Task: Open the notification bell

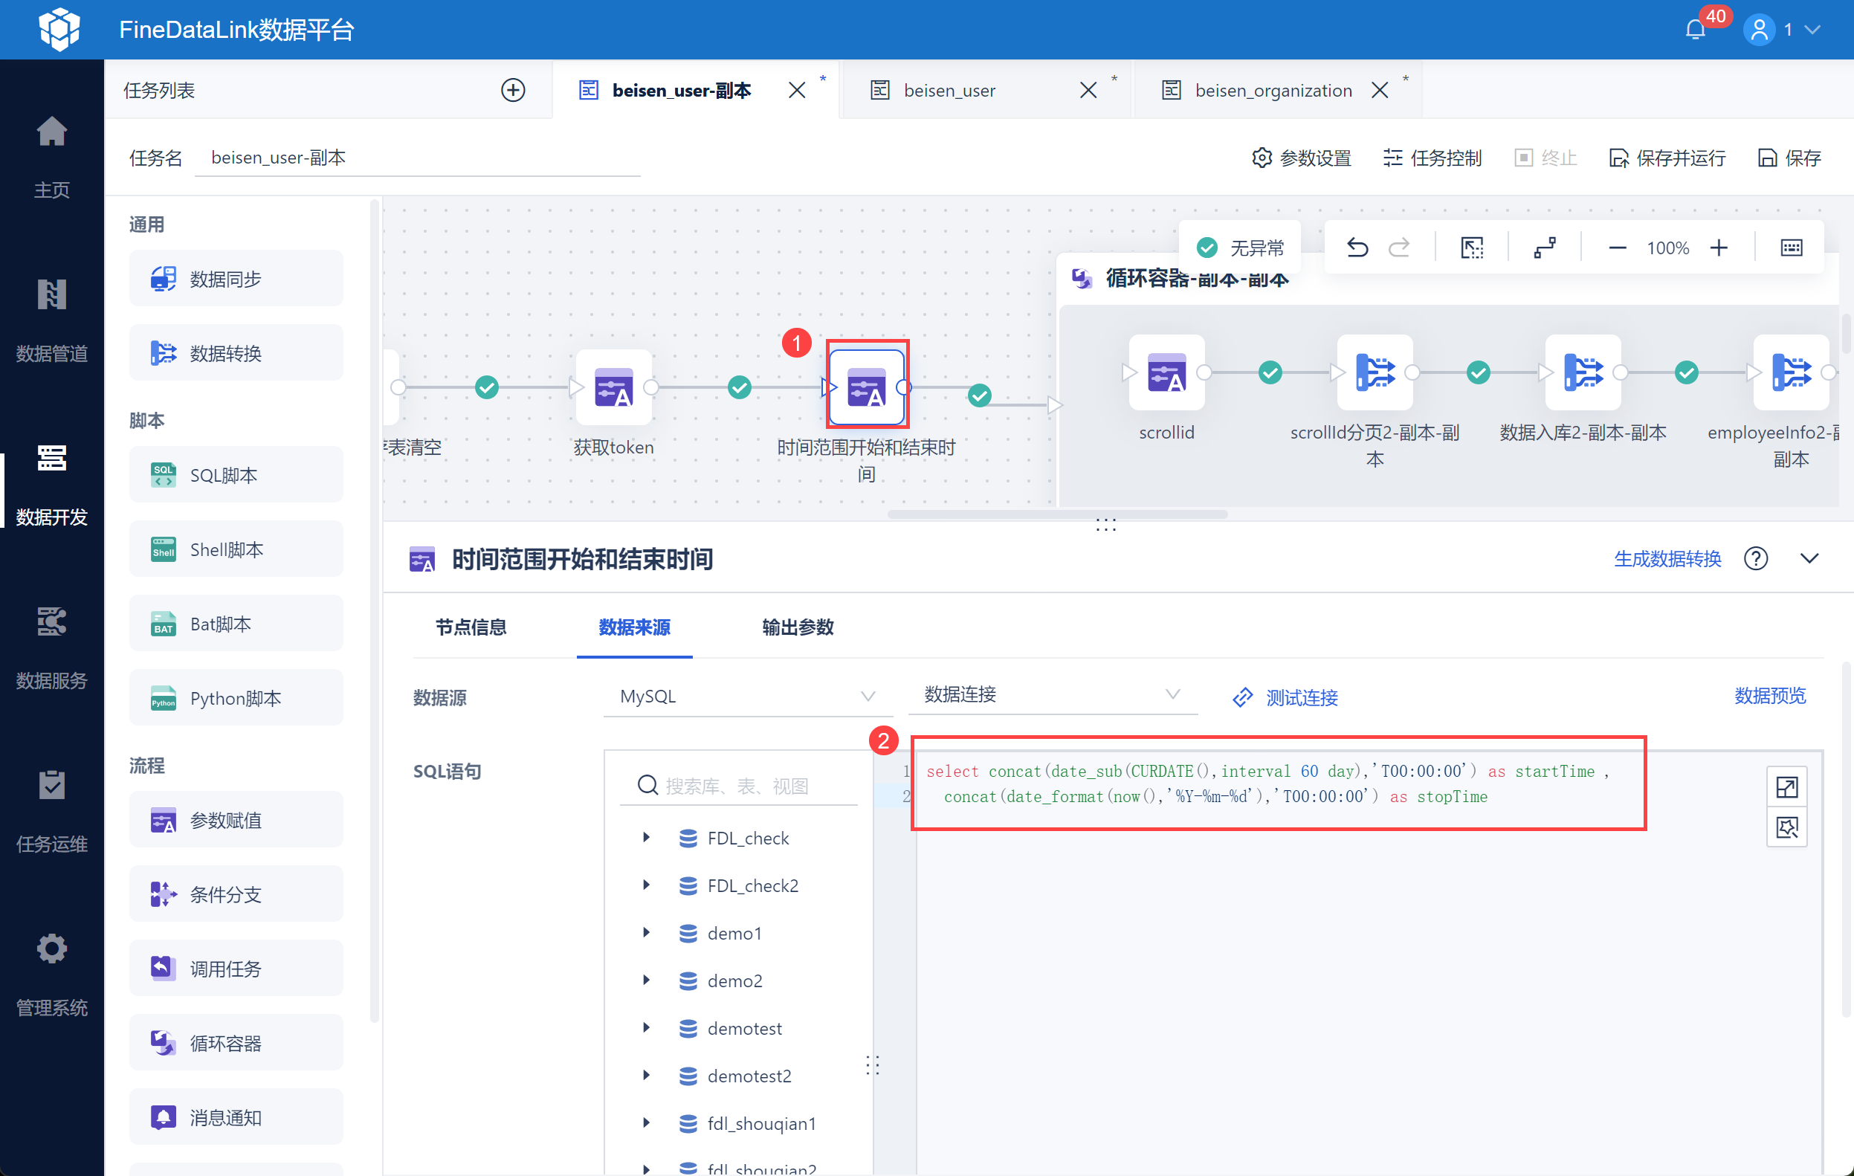Action: (x=1695, y=30)
